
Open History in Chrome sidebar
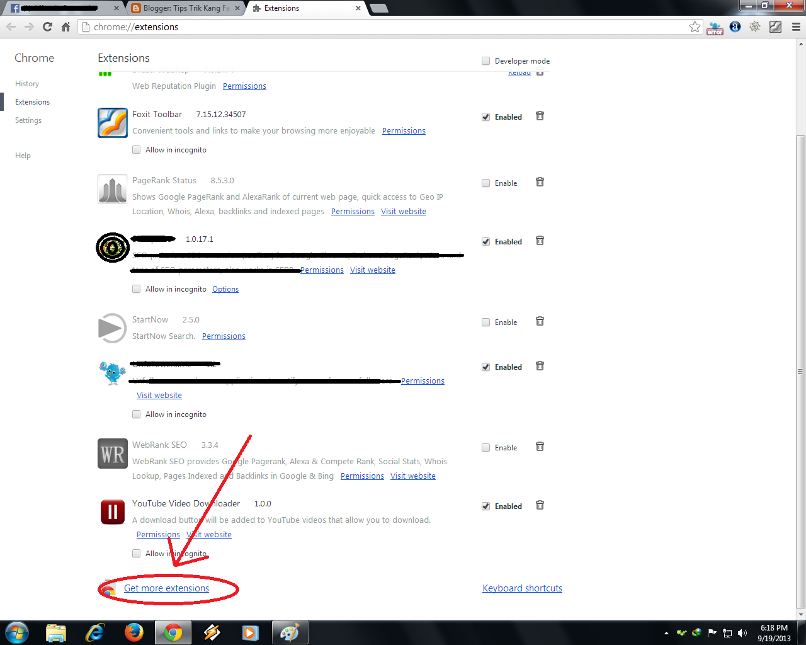(x=27, y=84)
